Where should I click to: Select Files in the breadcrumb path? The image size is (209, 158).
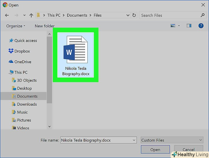click(x=98, y=15)
